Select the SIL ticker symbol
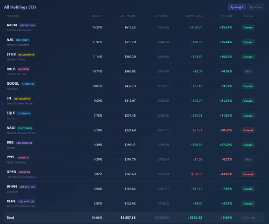 click(x=9, y=98)
